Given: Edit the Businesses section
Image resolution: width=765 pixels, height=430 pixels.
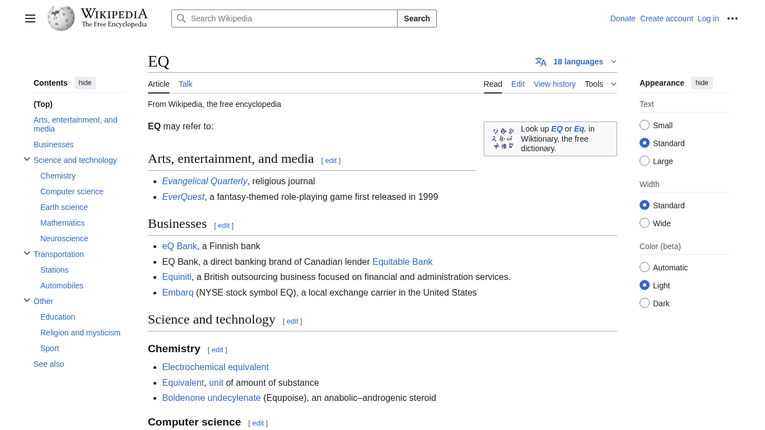Looking at the screenshot, I should coord(223,226).
